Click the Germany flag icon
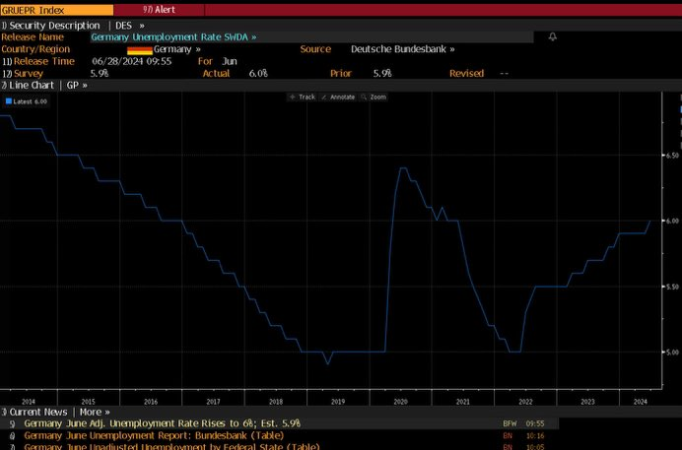 (x=140, y=50)
